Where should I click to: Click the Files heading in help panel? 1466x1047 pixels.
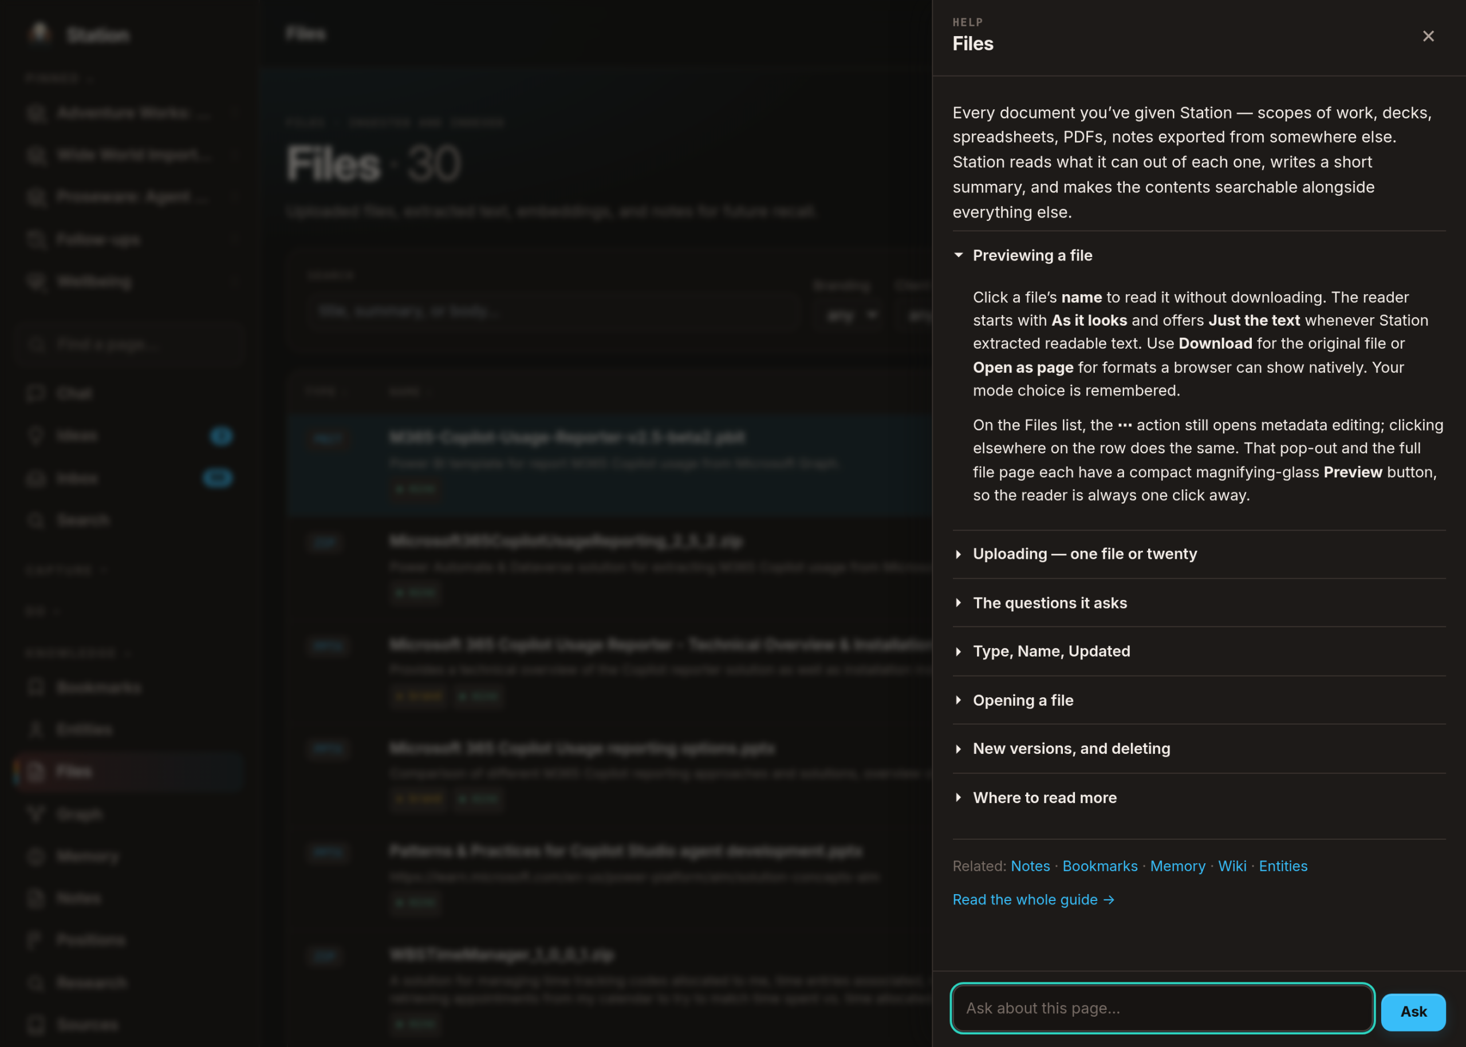tap(972, 43)
